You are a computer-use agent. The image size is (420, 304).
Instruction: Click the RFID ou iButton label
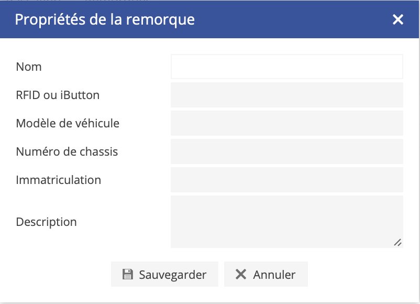pyautogui.click(x=58, y=95)
